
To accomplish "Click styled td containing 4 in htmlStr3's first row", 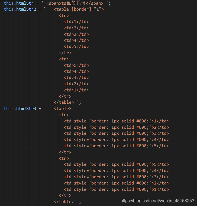I will (116, 140).
